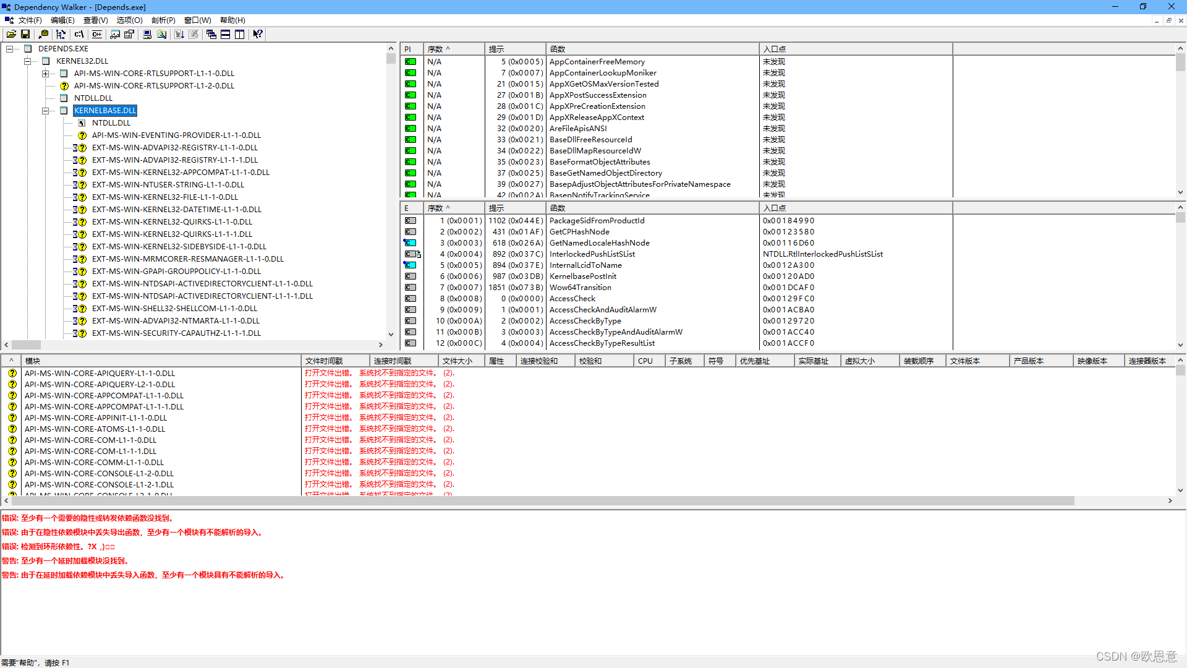Click the green import icon for AppContainerFreeMemory
This screenshot has height=668, width=1187.
(x=410, y=62)
